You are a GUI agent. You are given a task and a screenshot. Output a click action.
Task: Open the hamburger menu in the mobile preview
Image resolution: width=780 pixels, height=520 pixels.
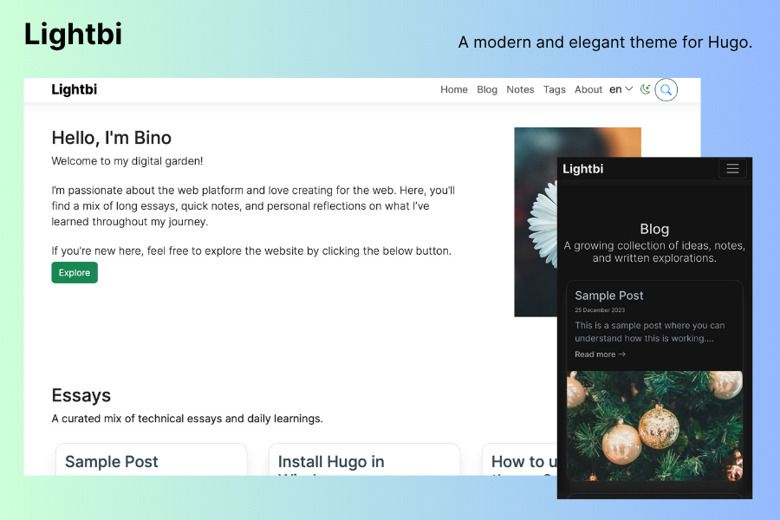pyautogui.click(x=732, y=169)
